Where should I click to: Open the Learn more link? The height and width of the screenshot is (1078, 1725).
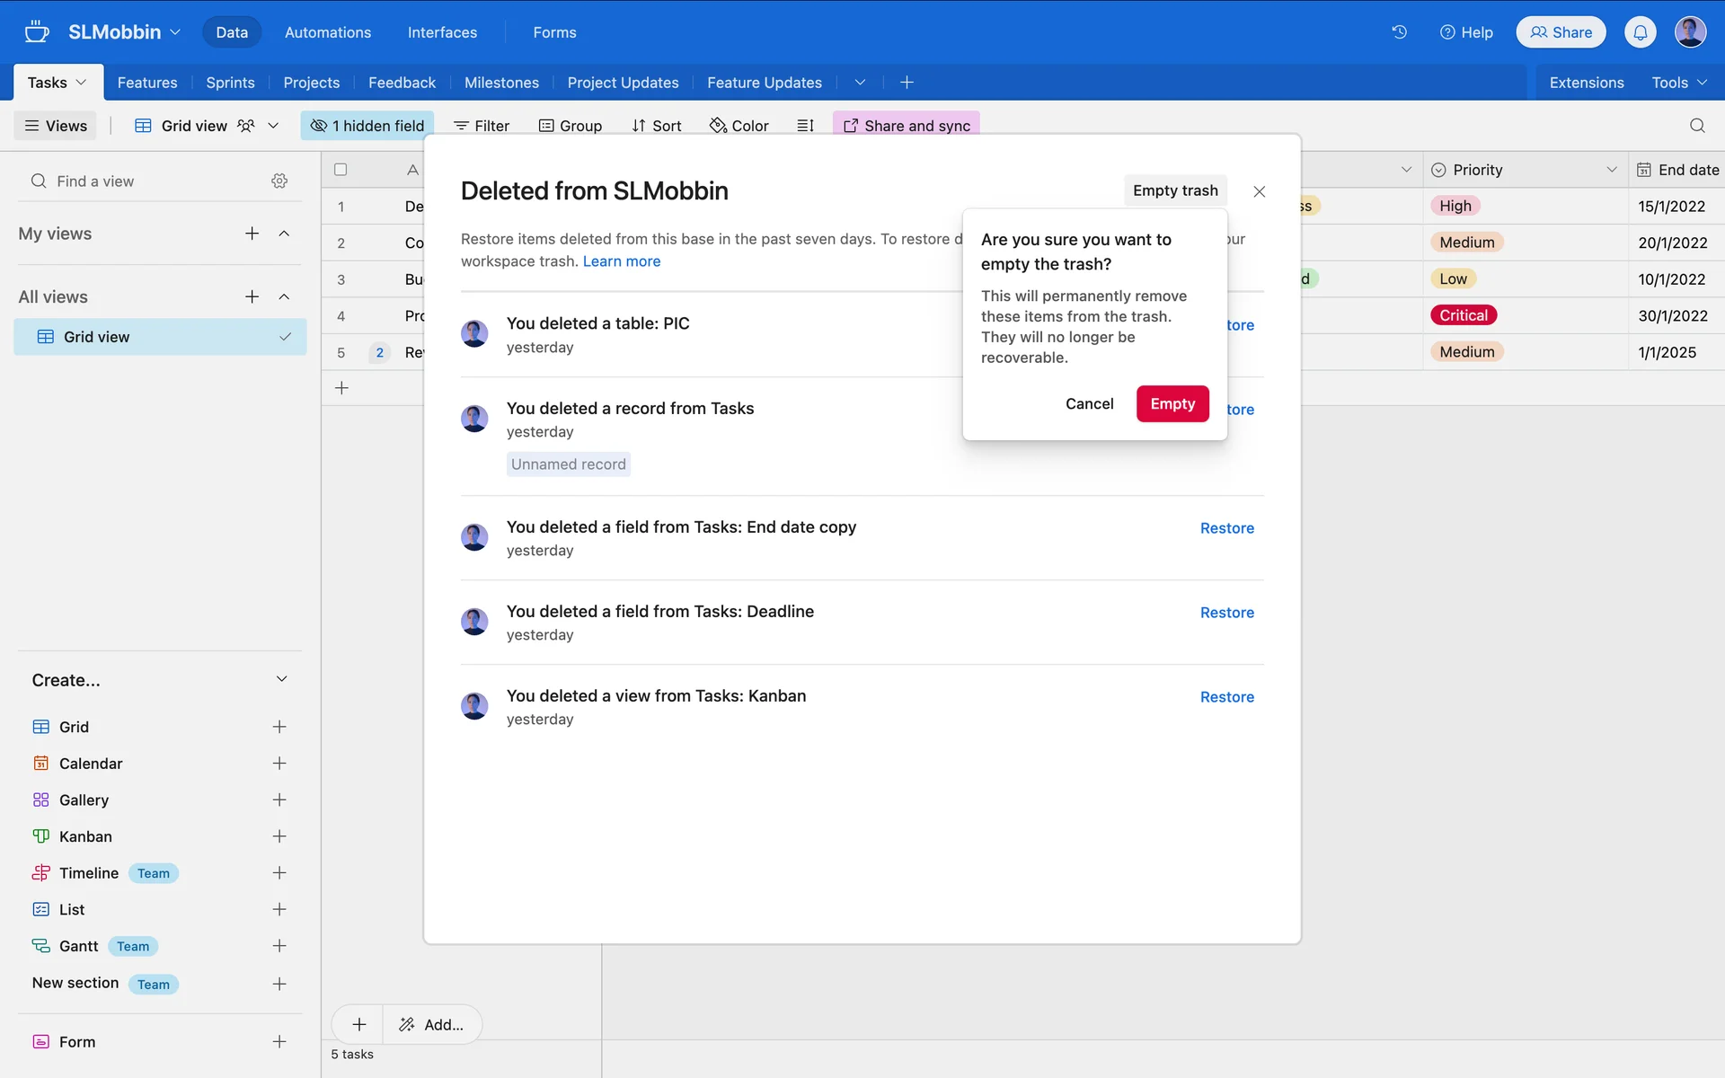(x=621, y=261)
